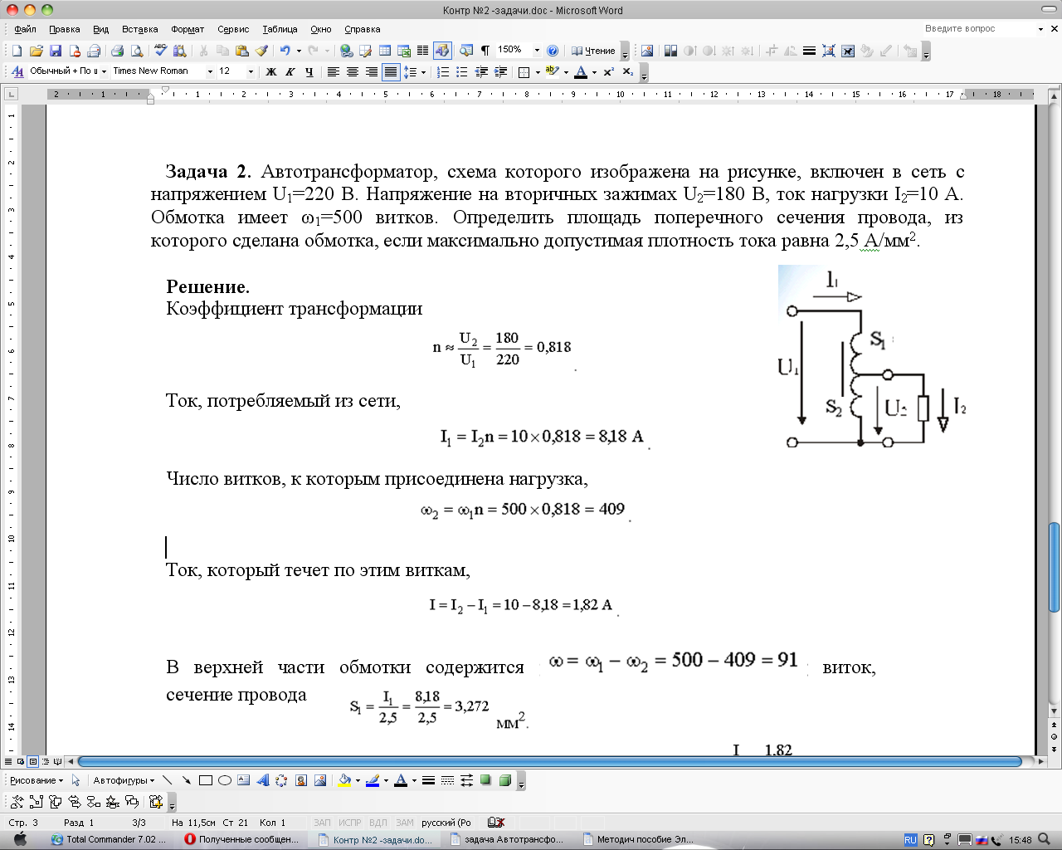This screenshot has width=1062, height=850.
Task: Toggle bulleted list
Action: (462, 72)
